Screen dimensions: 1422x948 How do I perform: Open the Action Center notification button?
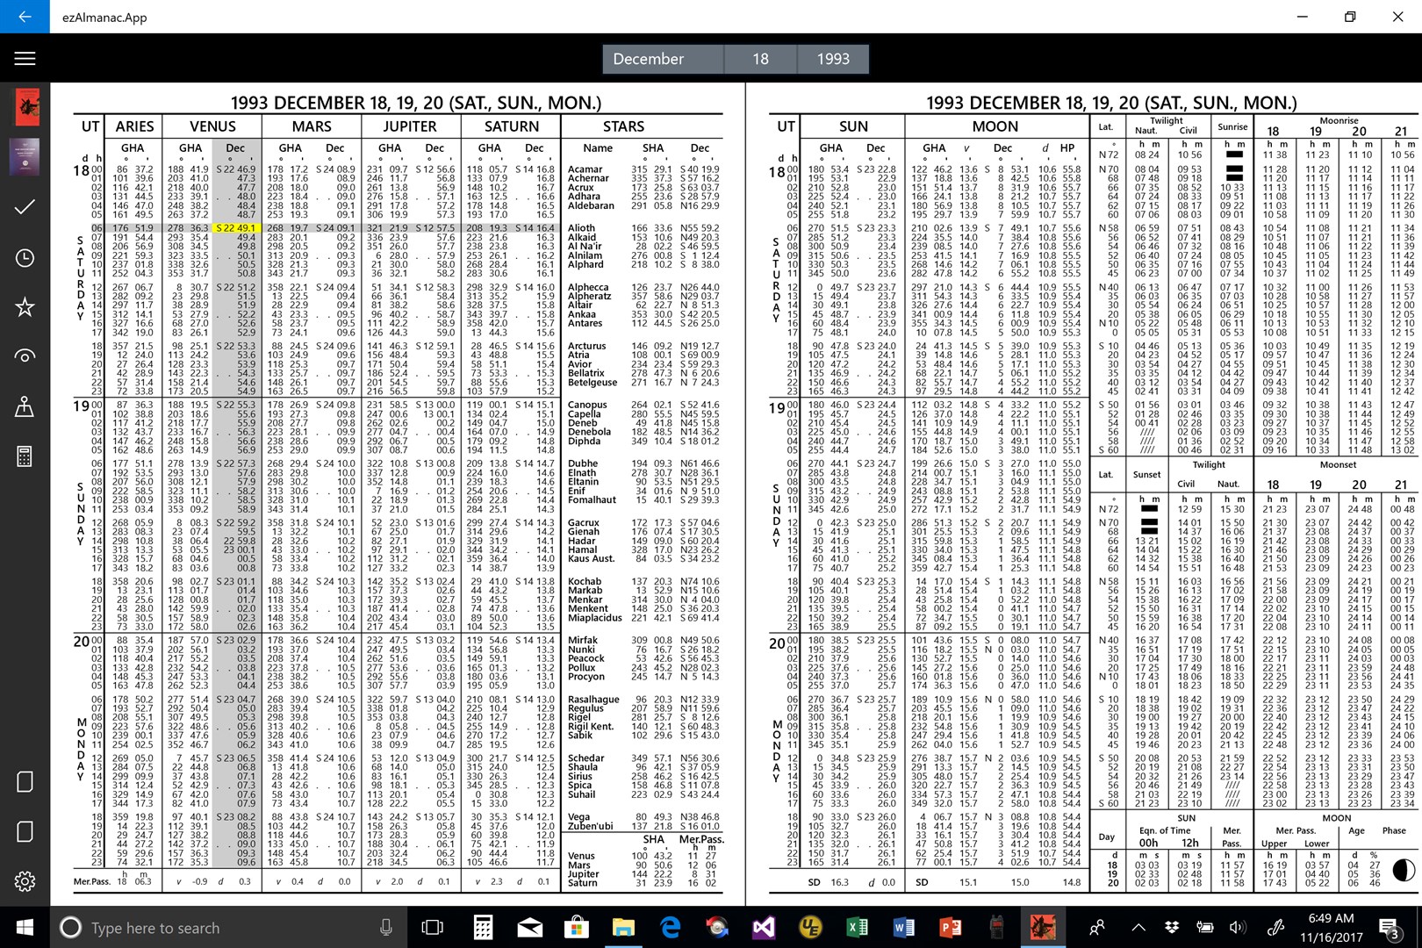(x=1390, y=928)
